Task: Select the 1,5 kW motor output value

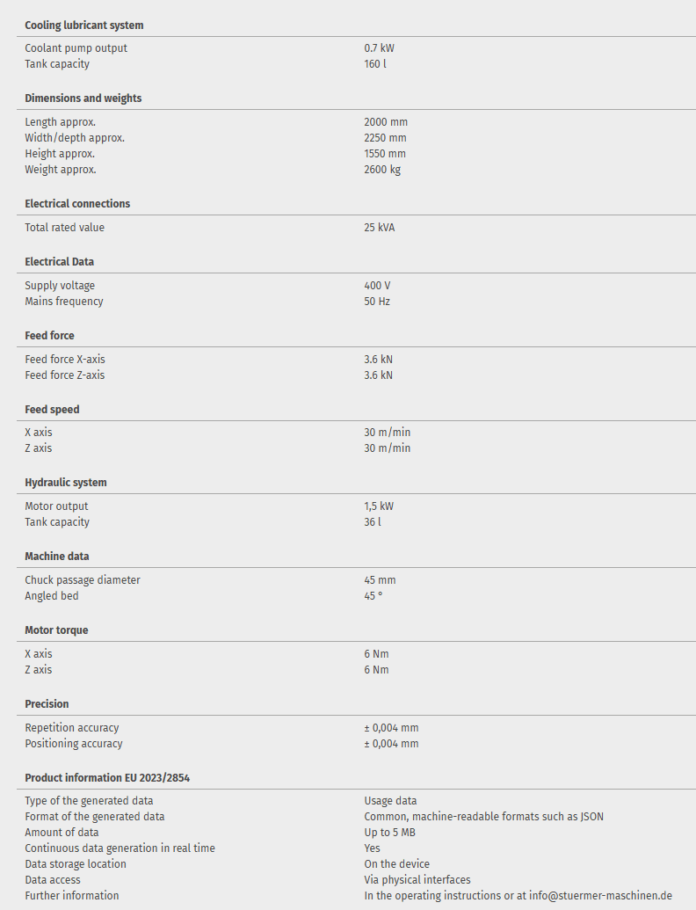Action: click(379, 506)
